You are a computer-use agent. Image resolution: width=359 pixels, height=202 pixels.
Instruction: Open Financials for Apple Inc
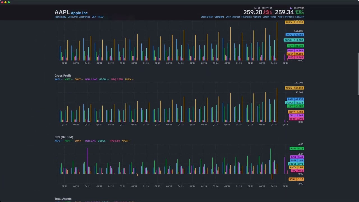[x=246, y=17]
